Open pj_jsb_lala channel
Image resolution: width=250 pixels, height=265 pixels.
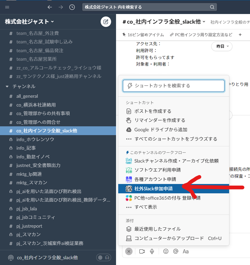(58, 209)
